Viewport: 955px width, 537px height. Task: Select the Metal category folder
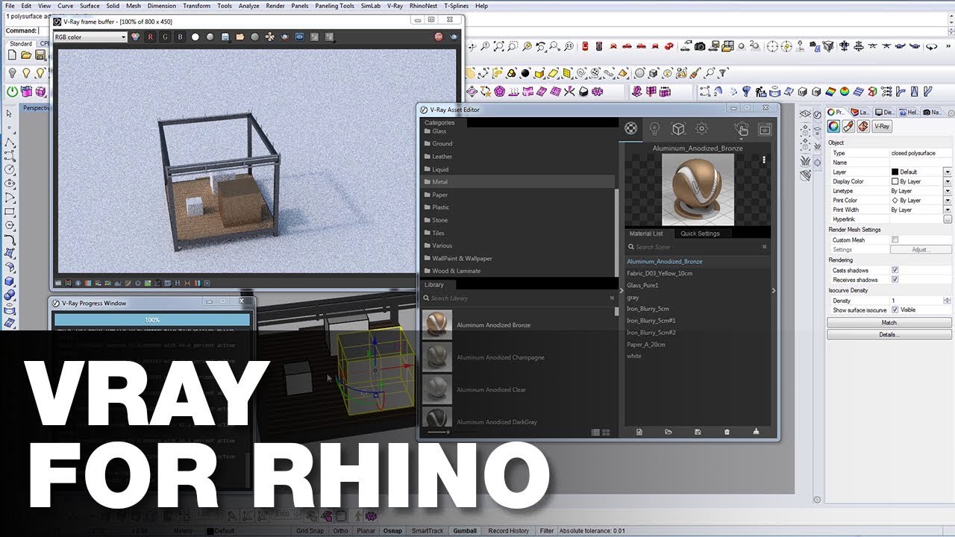518,182
